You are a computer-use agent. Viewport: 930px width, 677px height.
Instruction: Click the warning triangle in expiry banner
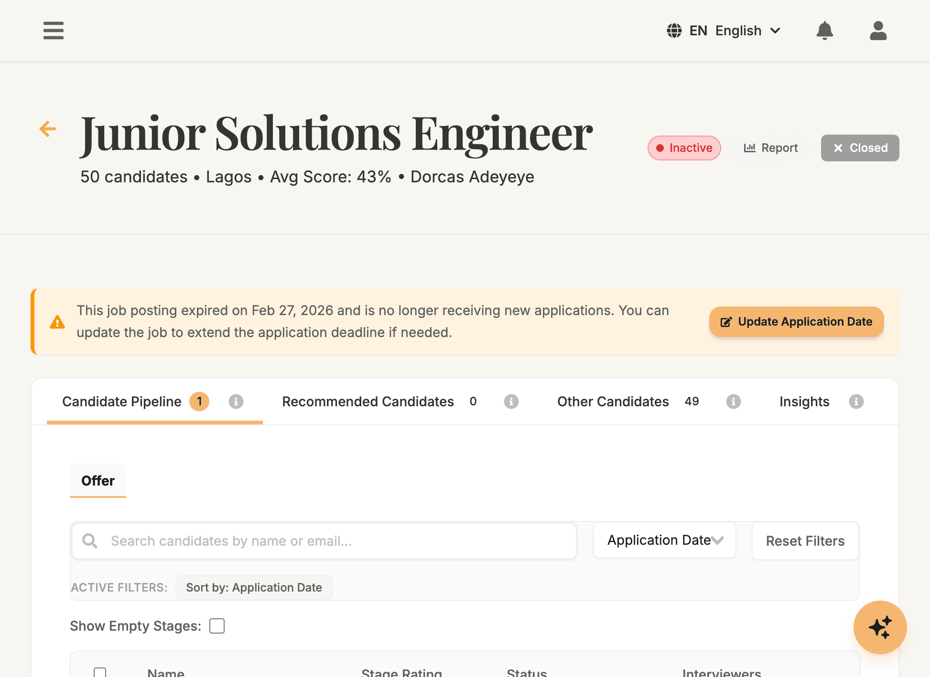point(57,322)
